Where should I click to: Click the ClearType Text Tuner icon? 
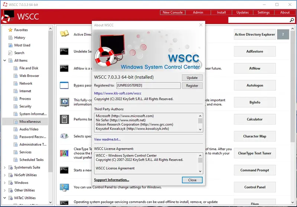(x=64, y=153)
